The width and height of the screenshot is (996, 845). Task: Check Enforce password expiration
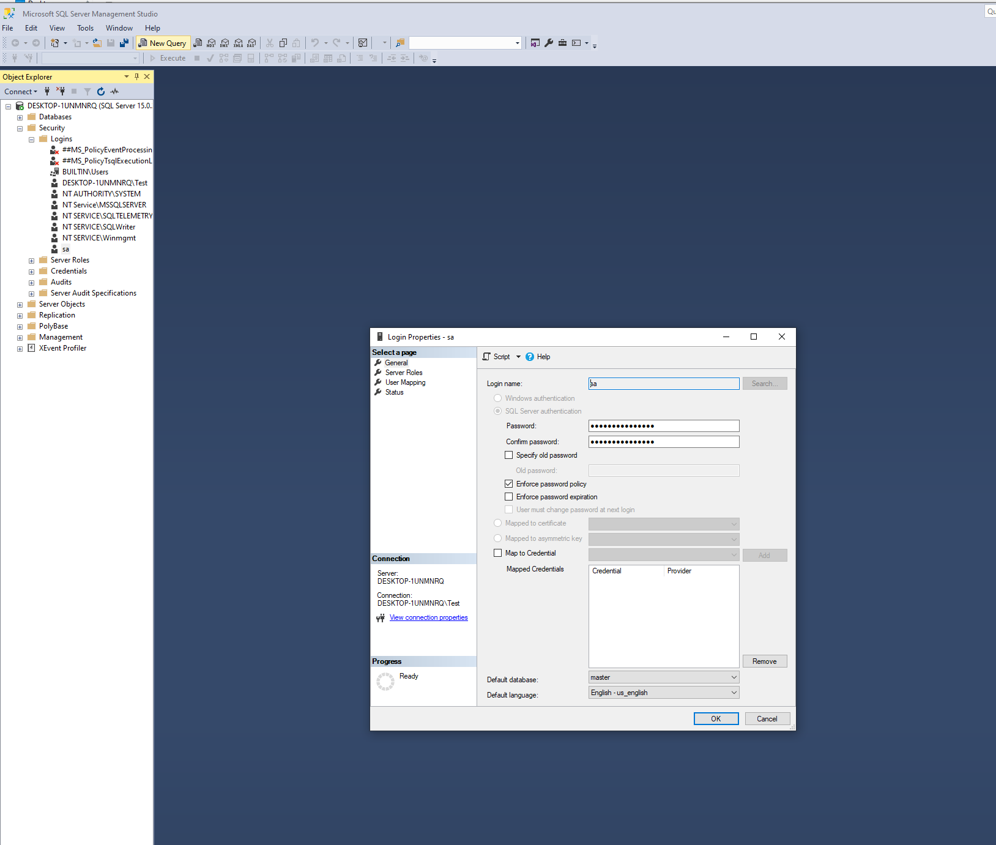tap(509, 497)
